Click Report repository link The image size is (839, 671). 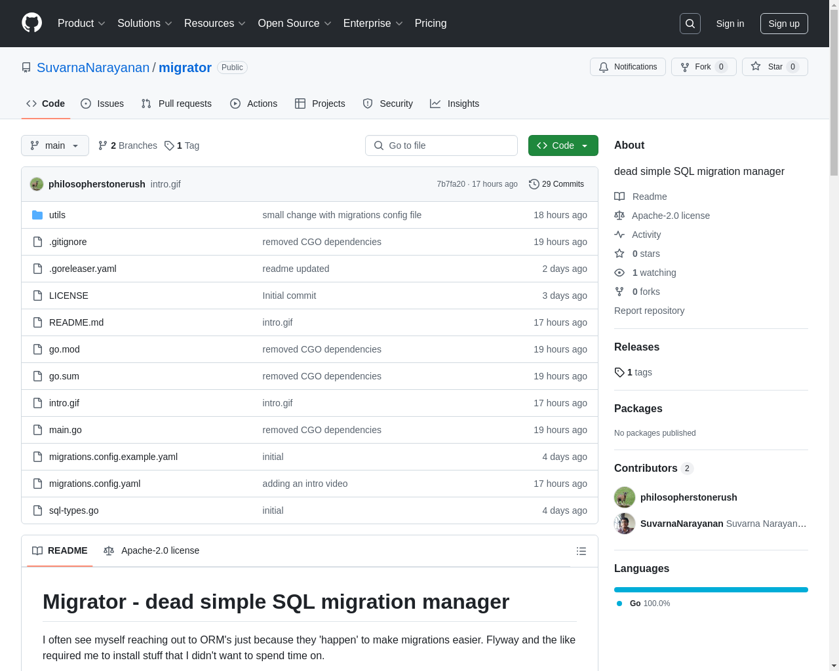[649, 311]
